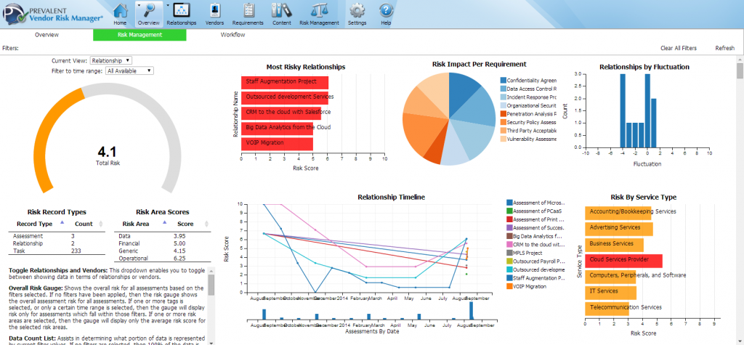The width and height of the screenshot is (744, 345).
Task: Expand the Current View dropdown
Action: 111,60
